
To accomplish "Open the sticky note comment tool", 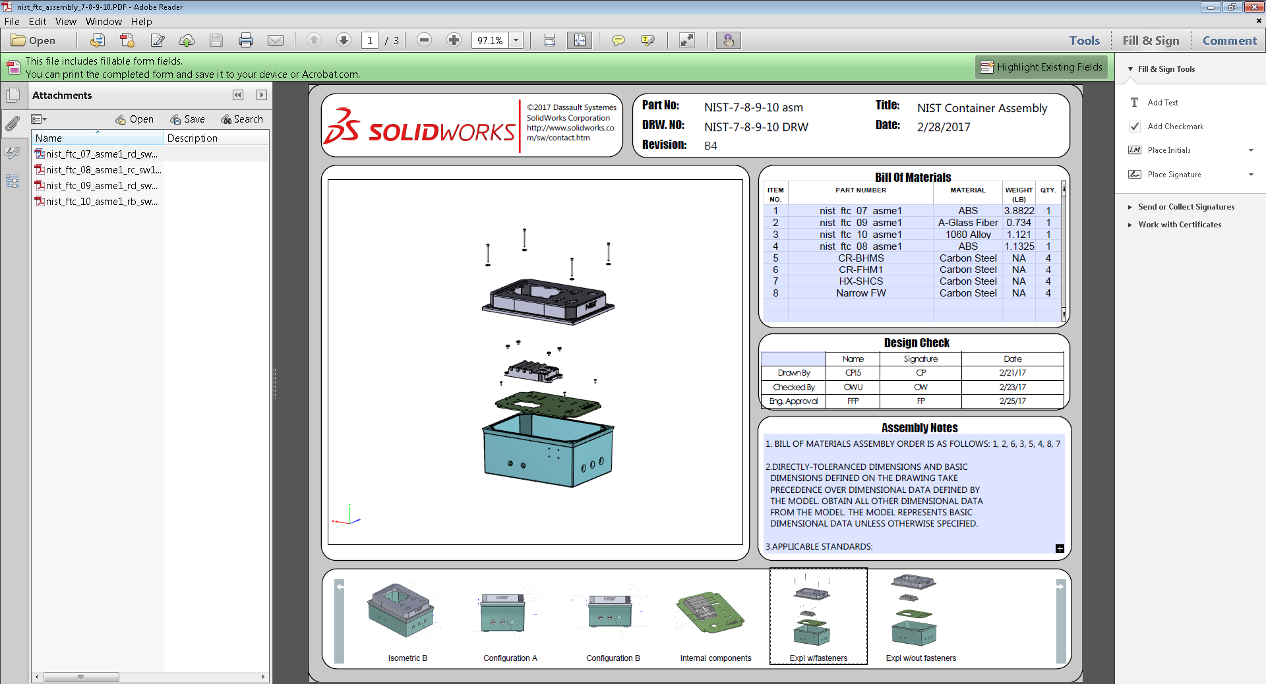I will 618,40.
